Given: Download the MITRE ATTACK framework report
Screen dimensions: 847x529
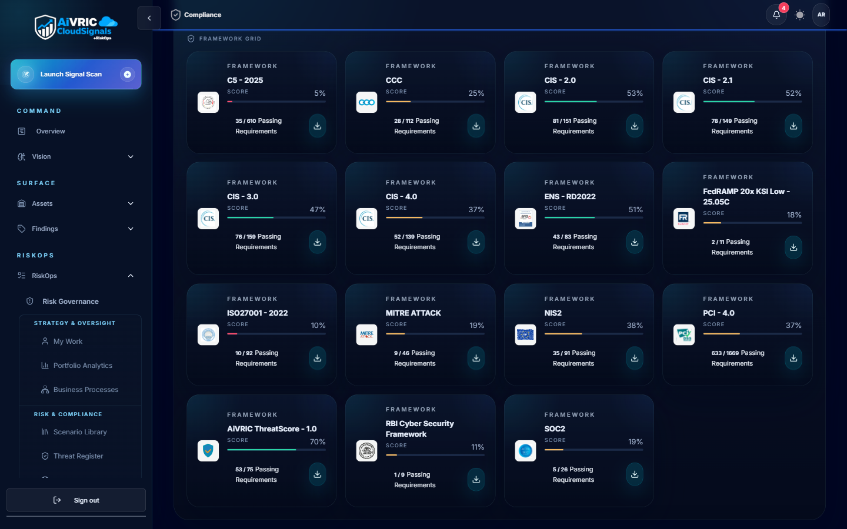Looking at the screenshot, I should pyautogui.click(x=476, y=358).
